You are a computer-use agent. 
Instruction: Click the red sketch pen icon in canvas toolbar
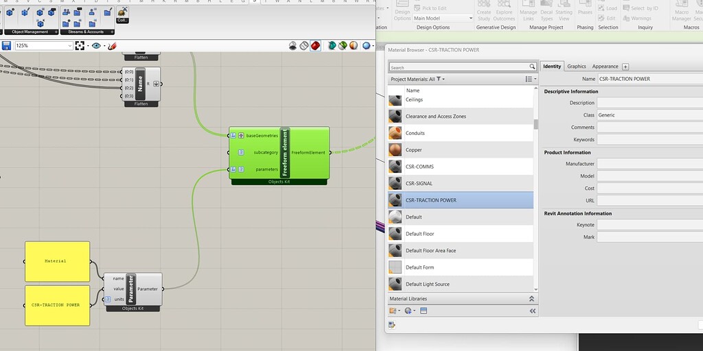(113, 46)
